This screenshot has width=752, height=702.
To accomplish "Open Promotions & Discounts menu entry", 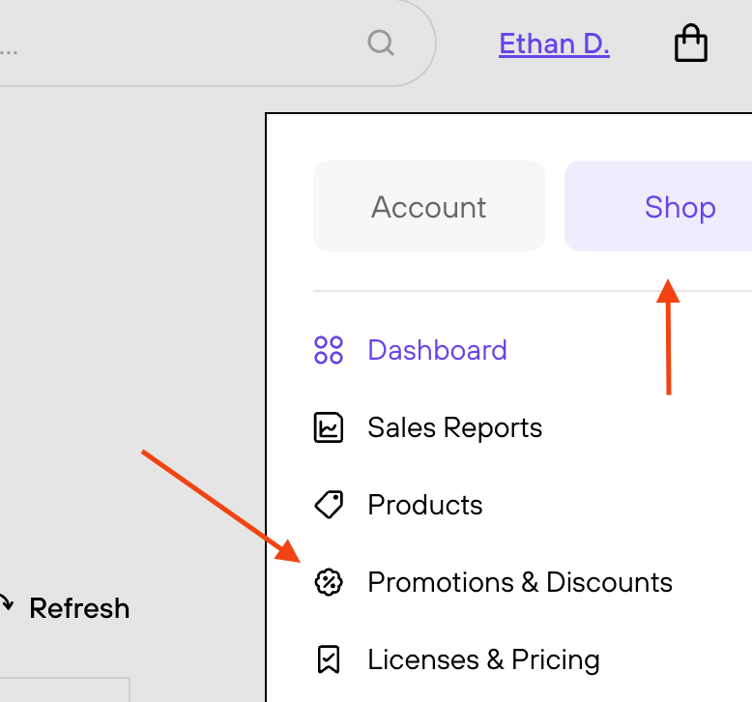I will (x=520, y=582).
